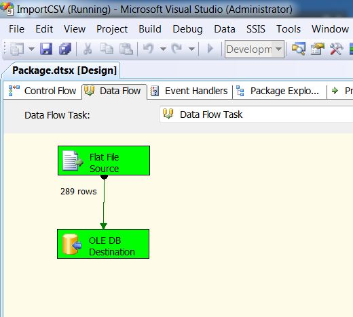
Task: Click the Start Debugging play icon
Action: point(210,49)
